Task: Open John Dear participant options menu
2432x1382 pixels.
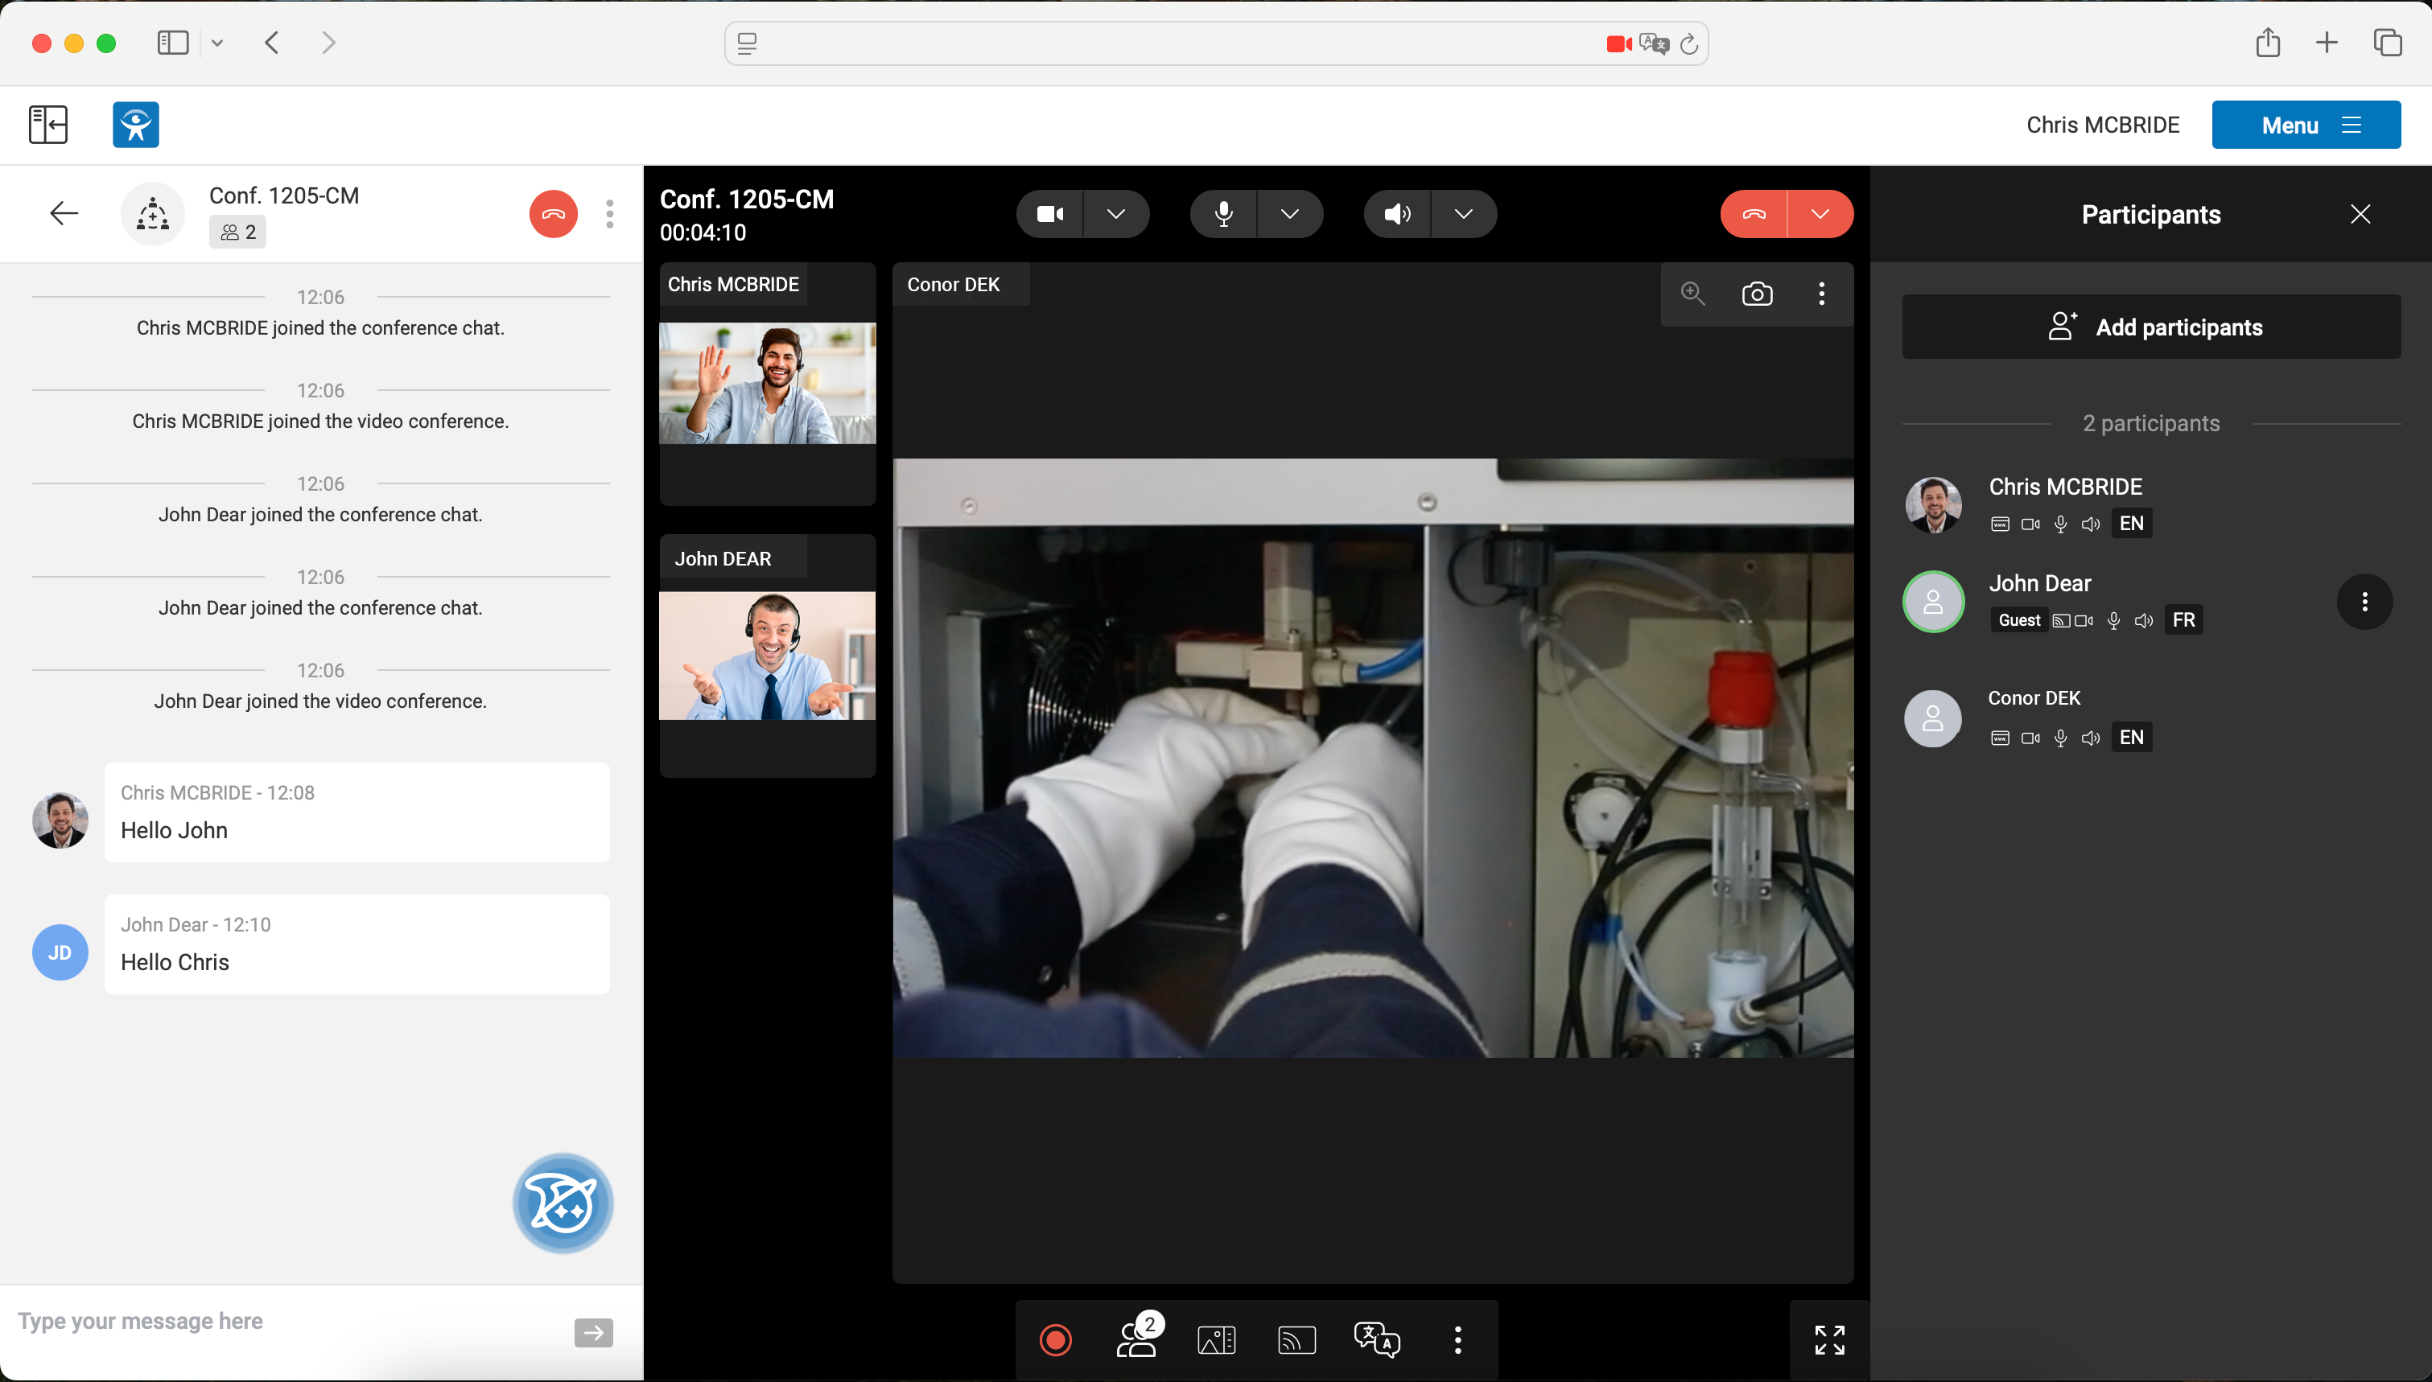Action: click(2364, 602)
